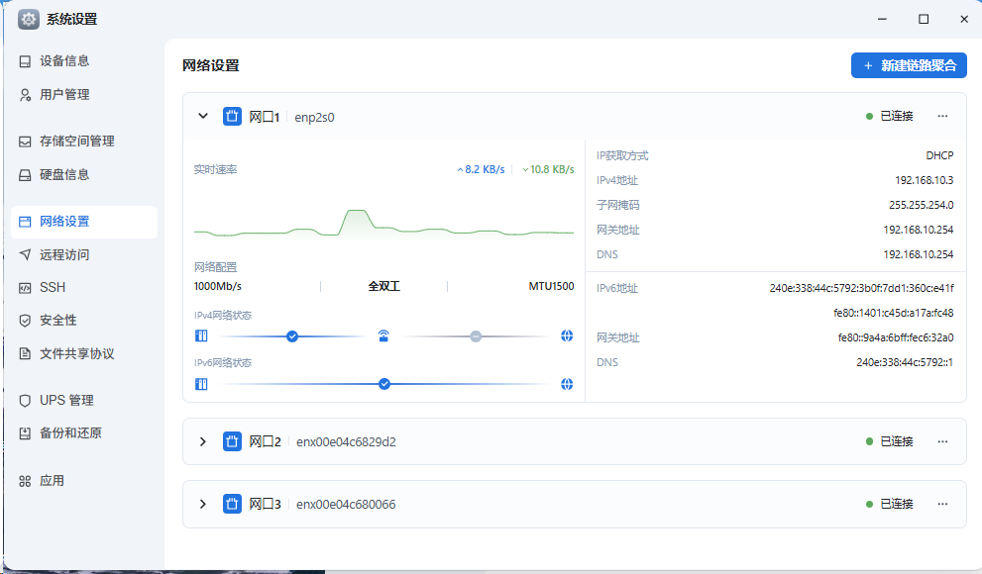The width and height of the screenshot is (982, 574).
Task: Expand the 网口3 network panel
Action: [x=203, y=505]
